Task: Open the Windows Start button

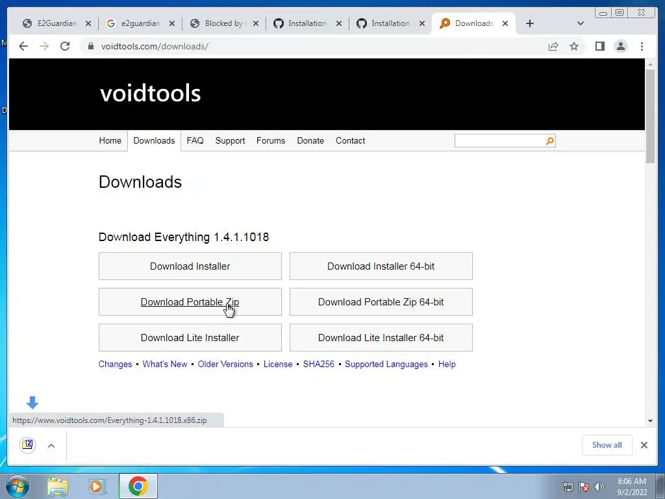Action: (18, 486)
